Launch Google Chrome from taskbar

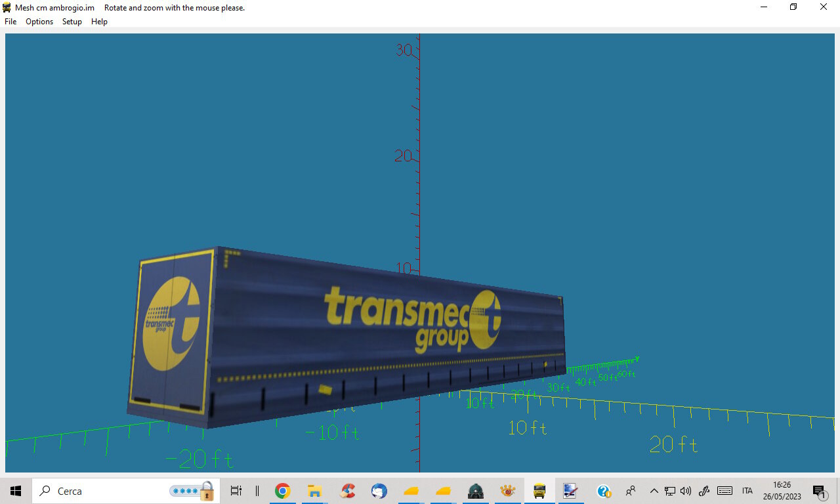pos(283,491)
